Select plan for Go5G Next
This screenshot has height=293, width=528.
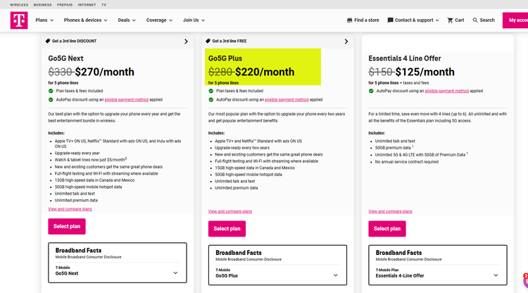coord(67,226)
